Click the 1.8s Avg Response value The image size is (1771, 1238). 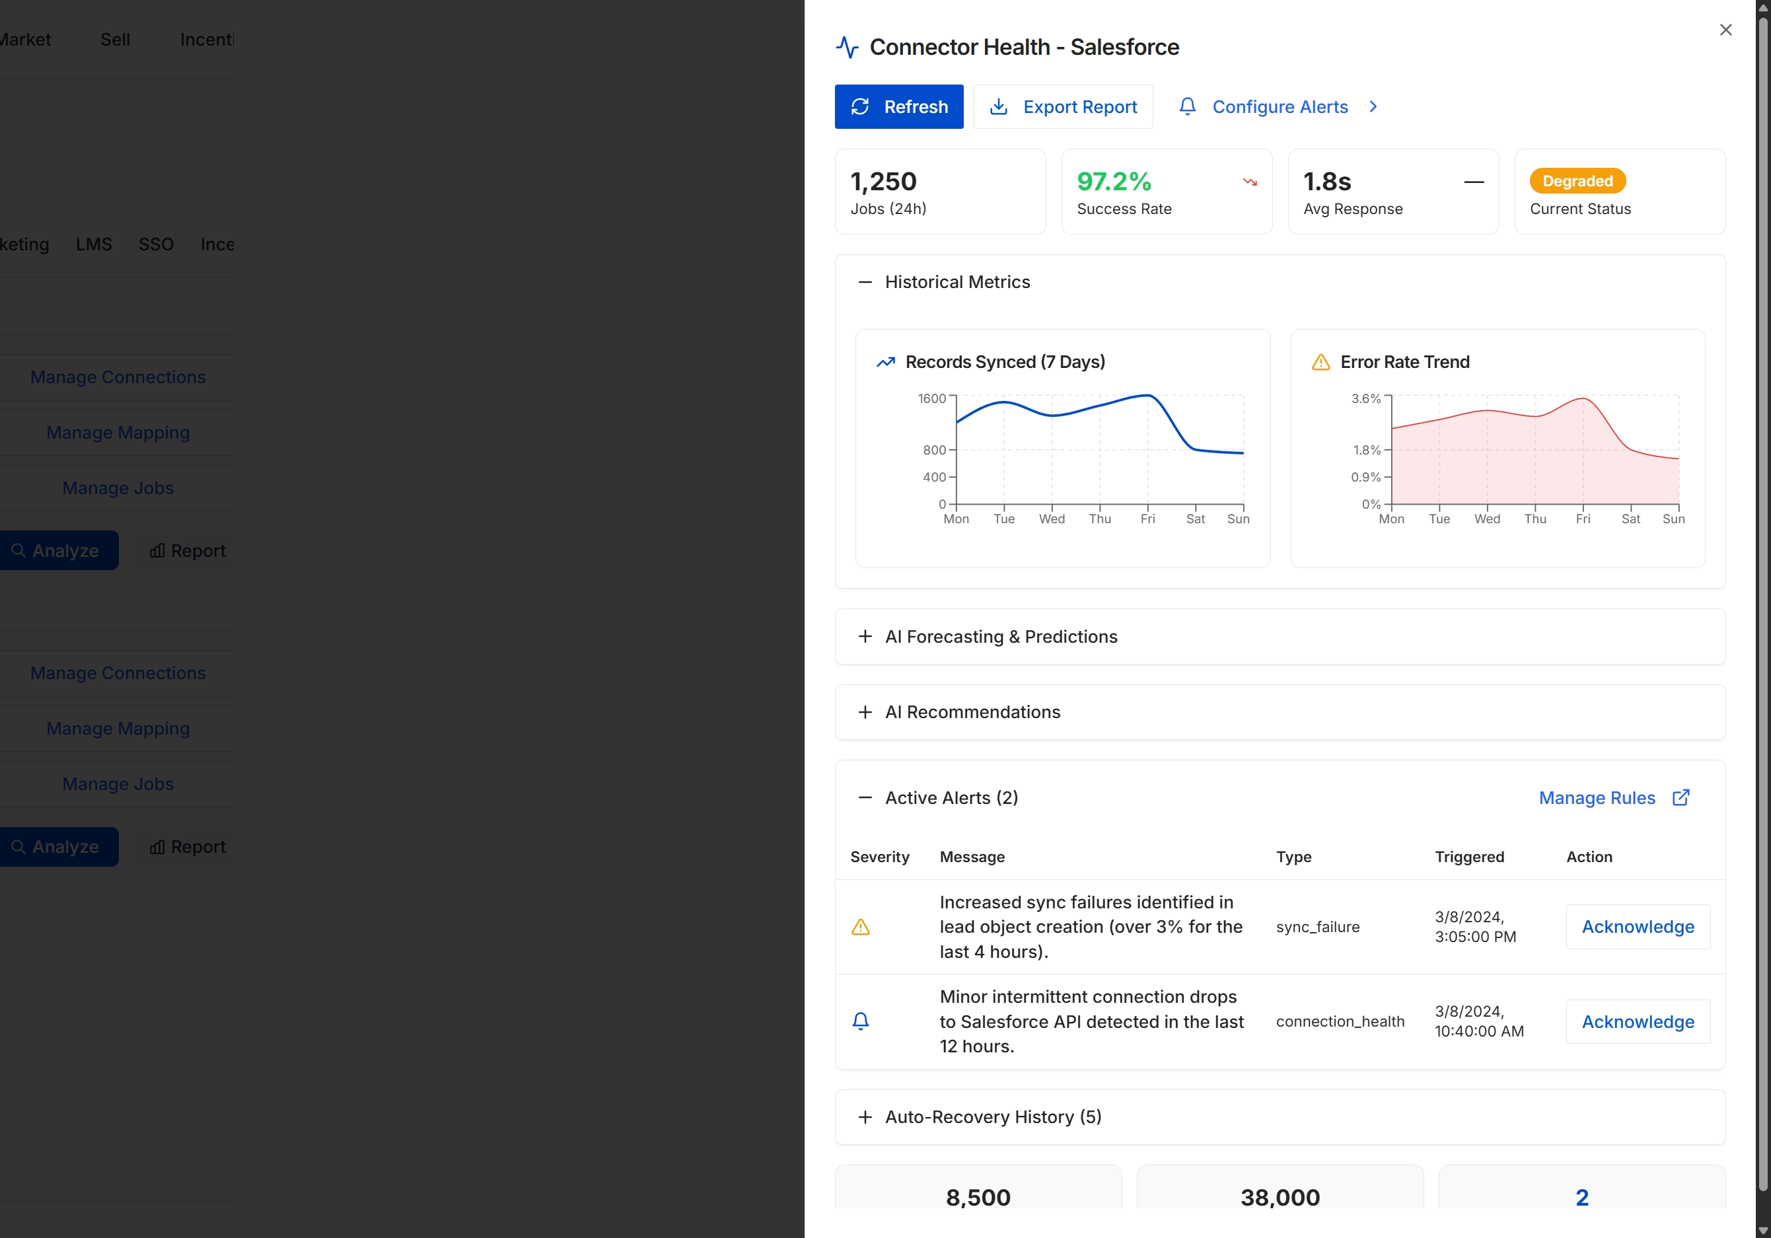[x=1326, y=181]
